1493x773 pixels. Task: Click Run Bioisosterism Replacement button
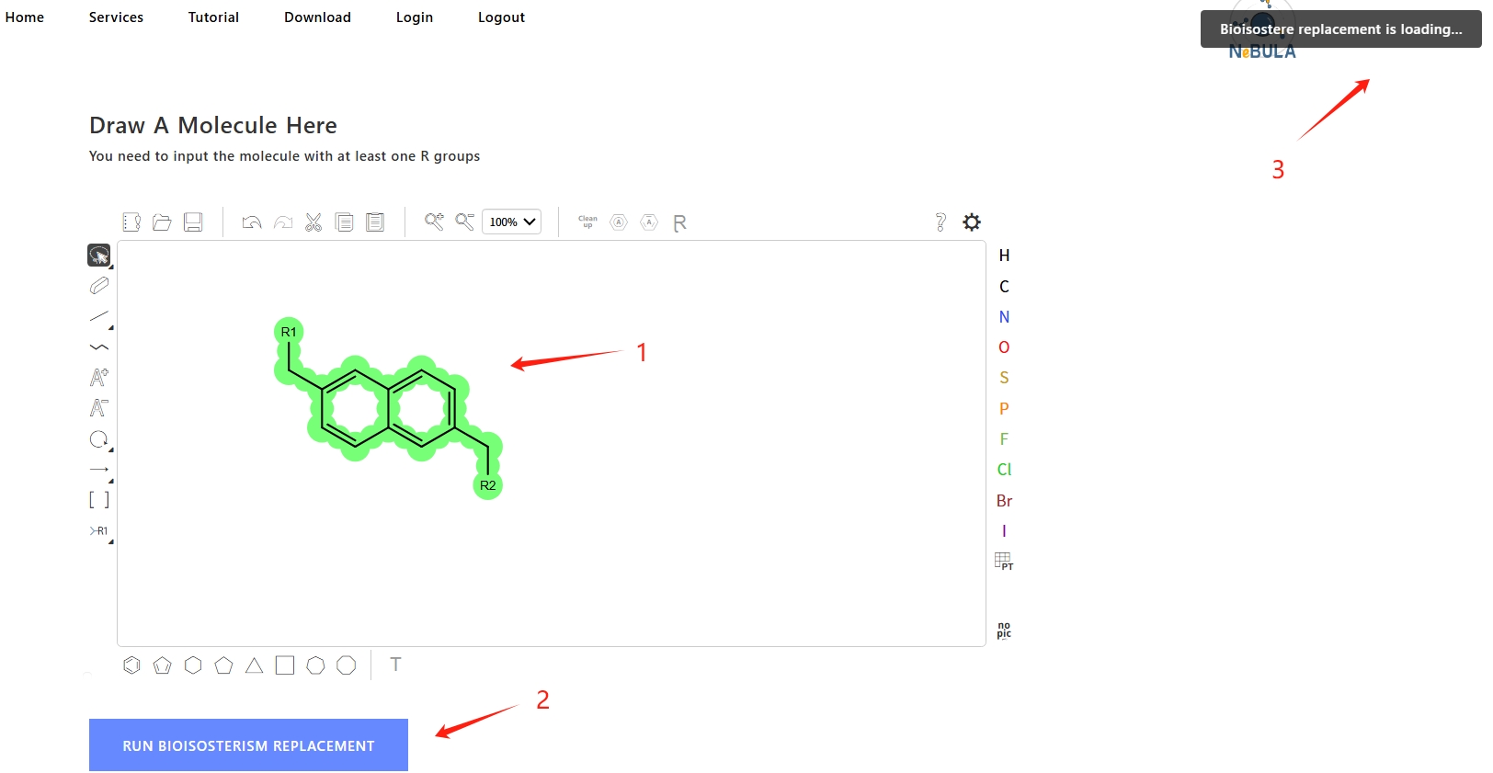click(x=248, y=745)
